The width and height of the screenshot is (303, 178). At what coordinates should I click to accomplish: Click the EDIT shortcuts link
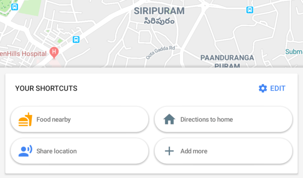[278, 88]
